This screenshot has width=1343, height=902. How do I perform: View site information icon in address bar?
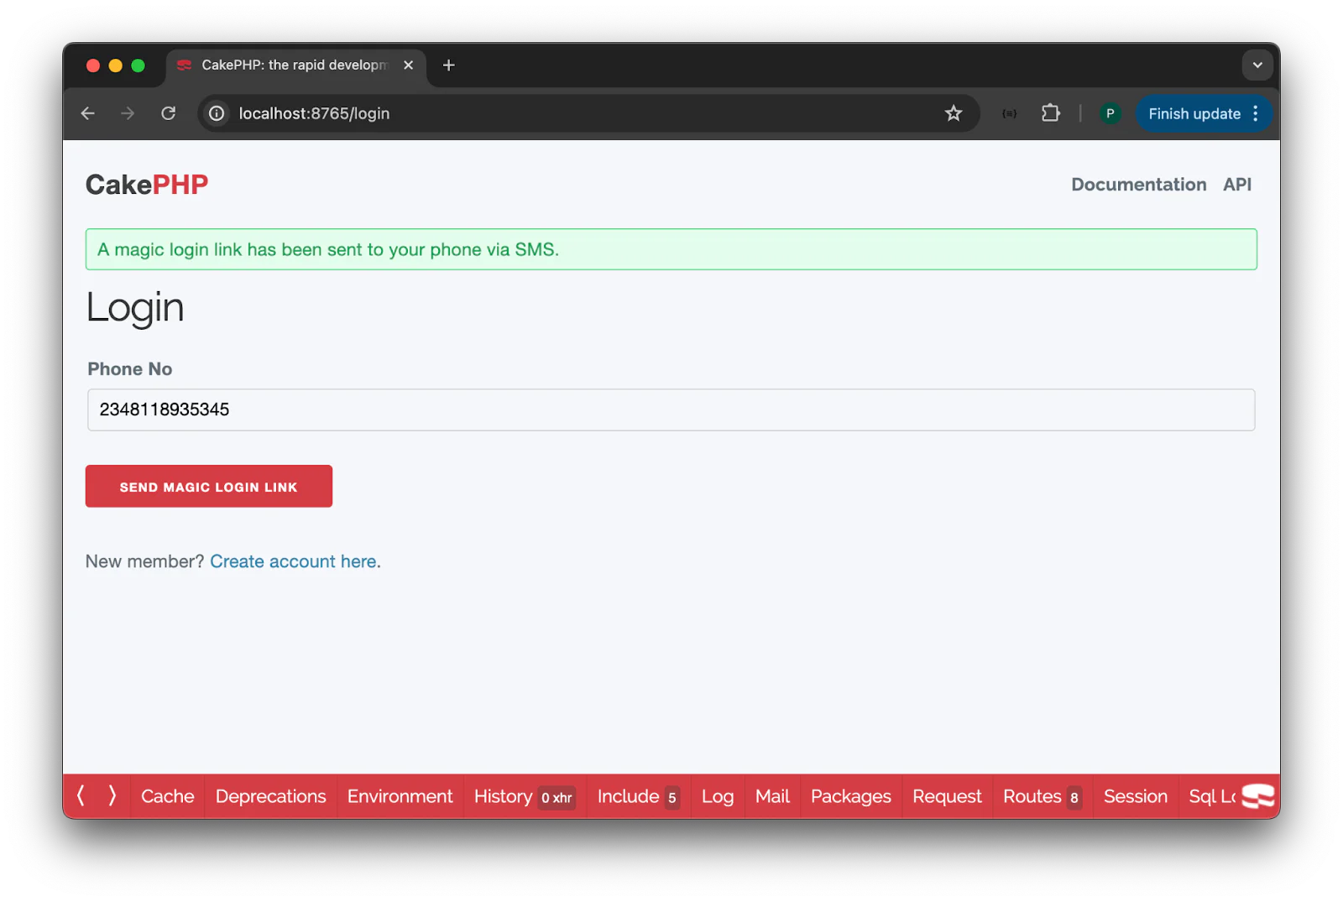tap(217, 113)
